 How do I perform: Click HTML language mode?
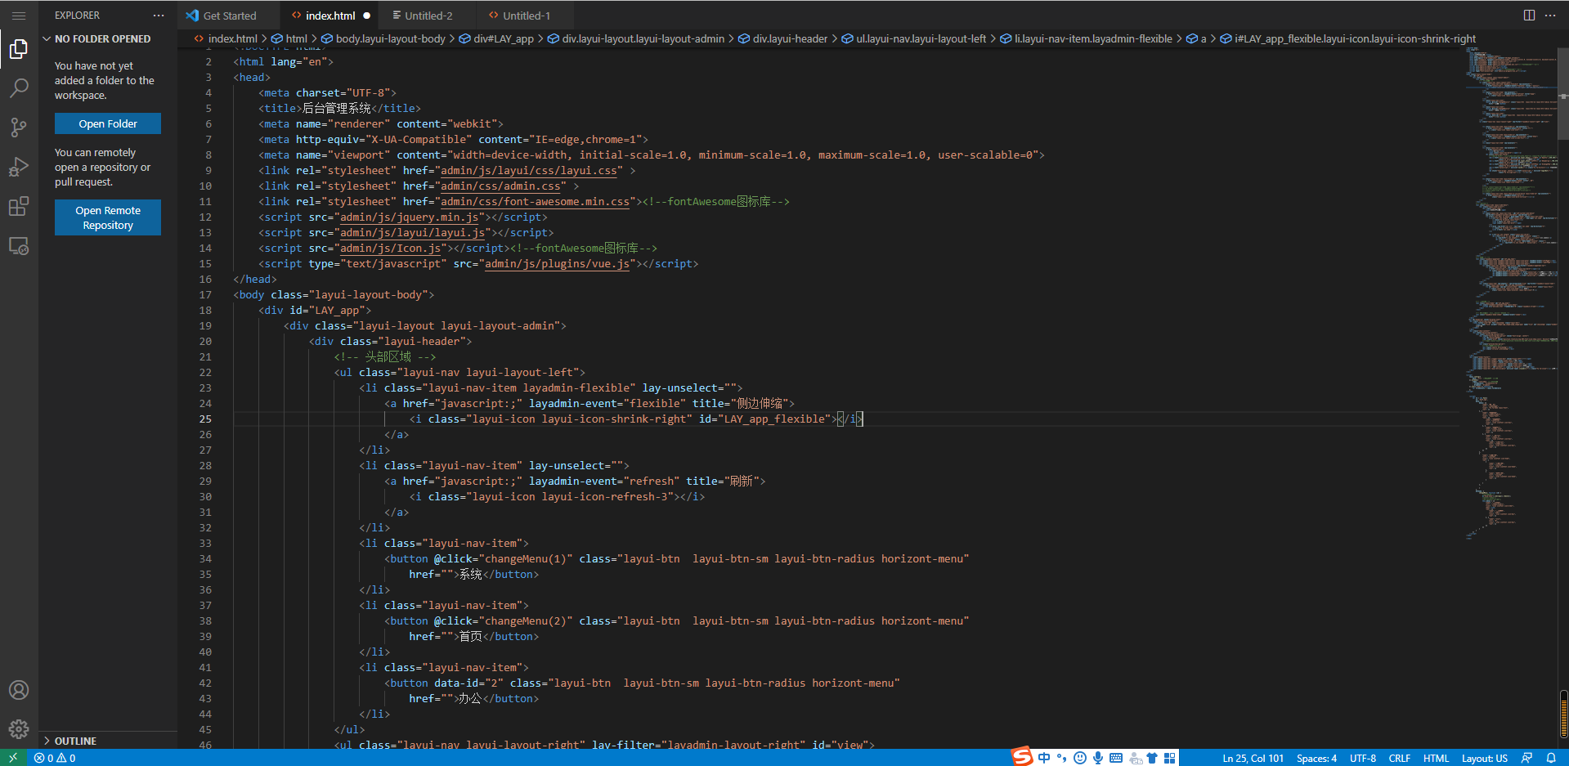1436,758
